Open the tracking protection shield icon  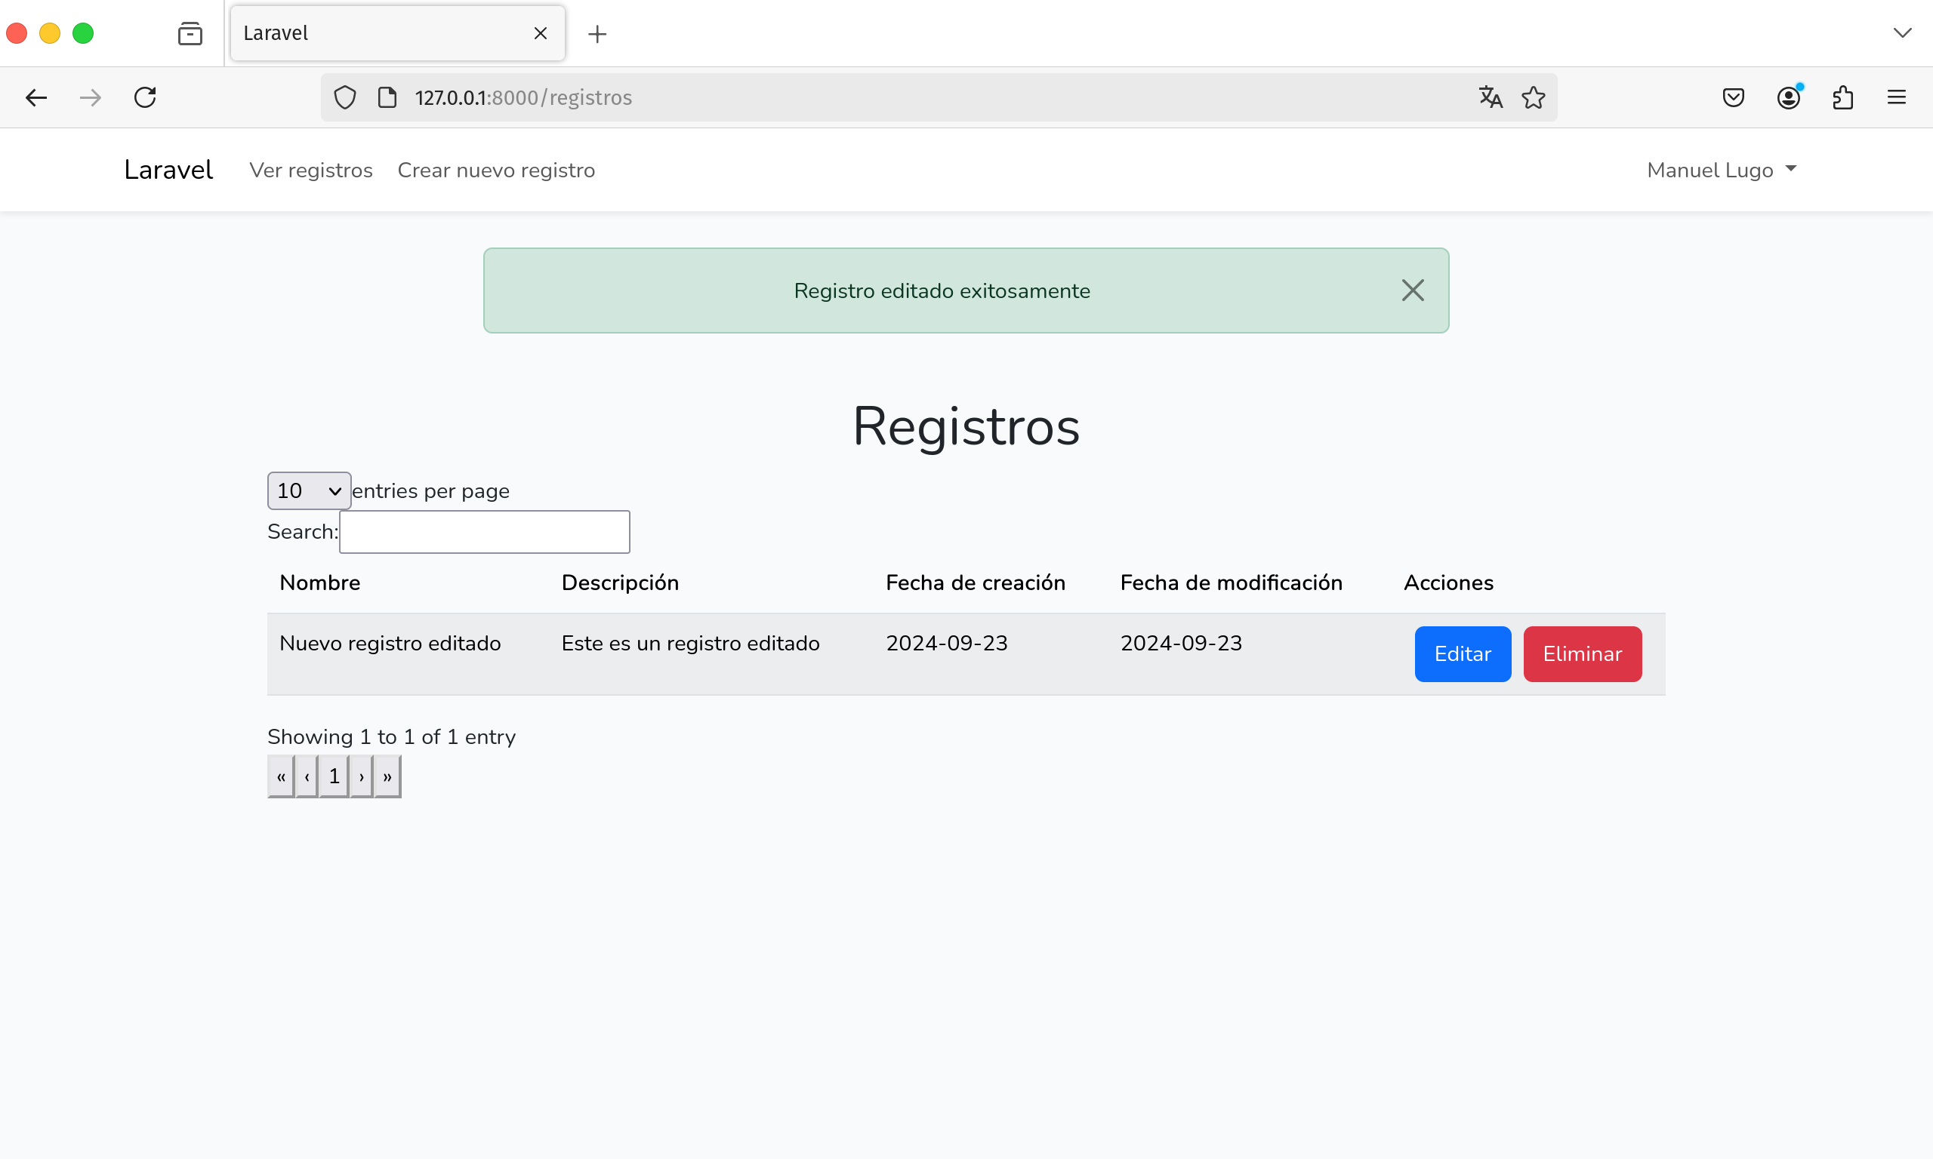(x=344, y=97)
